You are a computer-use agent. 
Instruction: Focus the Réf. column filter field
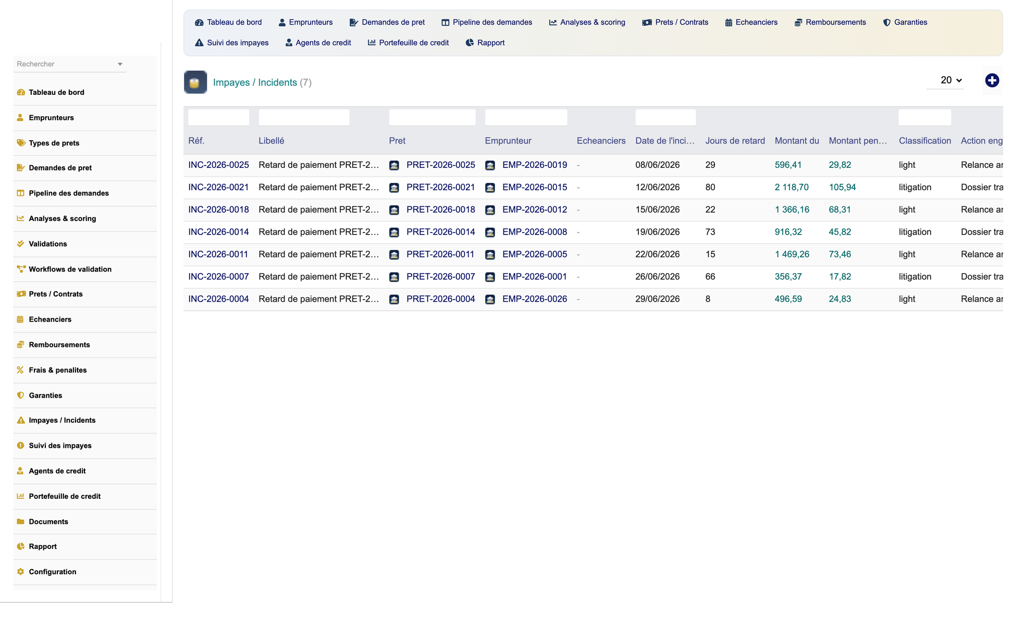(x=218, y=118)
